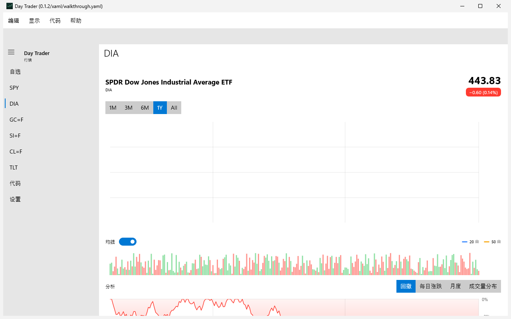Minimize the Day Trader window
Screen dimensions: 511x319
coord(462,6)
